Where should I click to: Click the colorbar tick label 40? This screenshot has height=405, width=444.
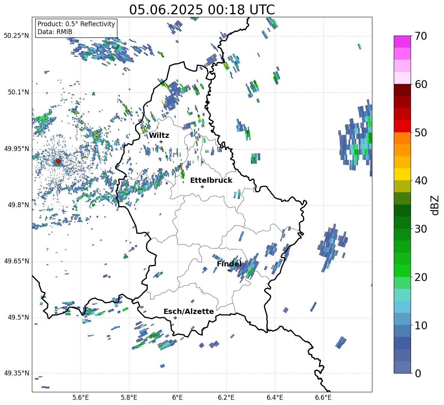(x=421, y=181)
